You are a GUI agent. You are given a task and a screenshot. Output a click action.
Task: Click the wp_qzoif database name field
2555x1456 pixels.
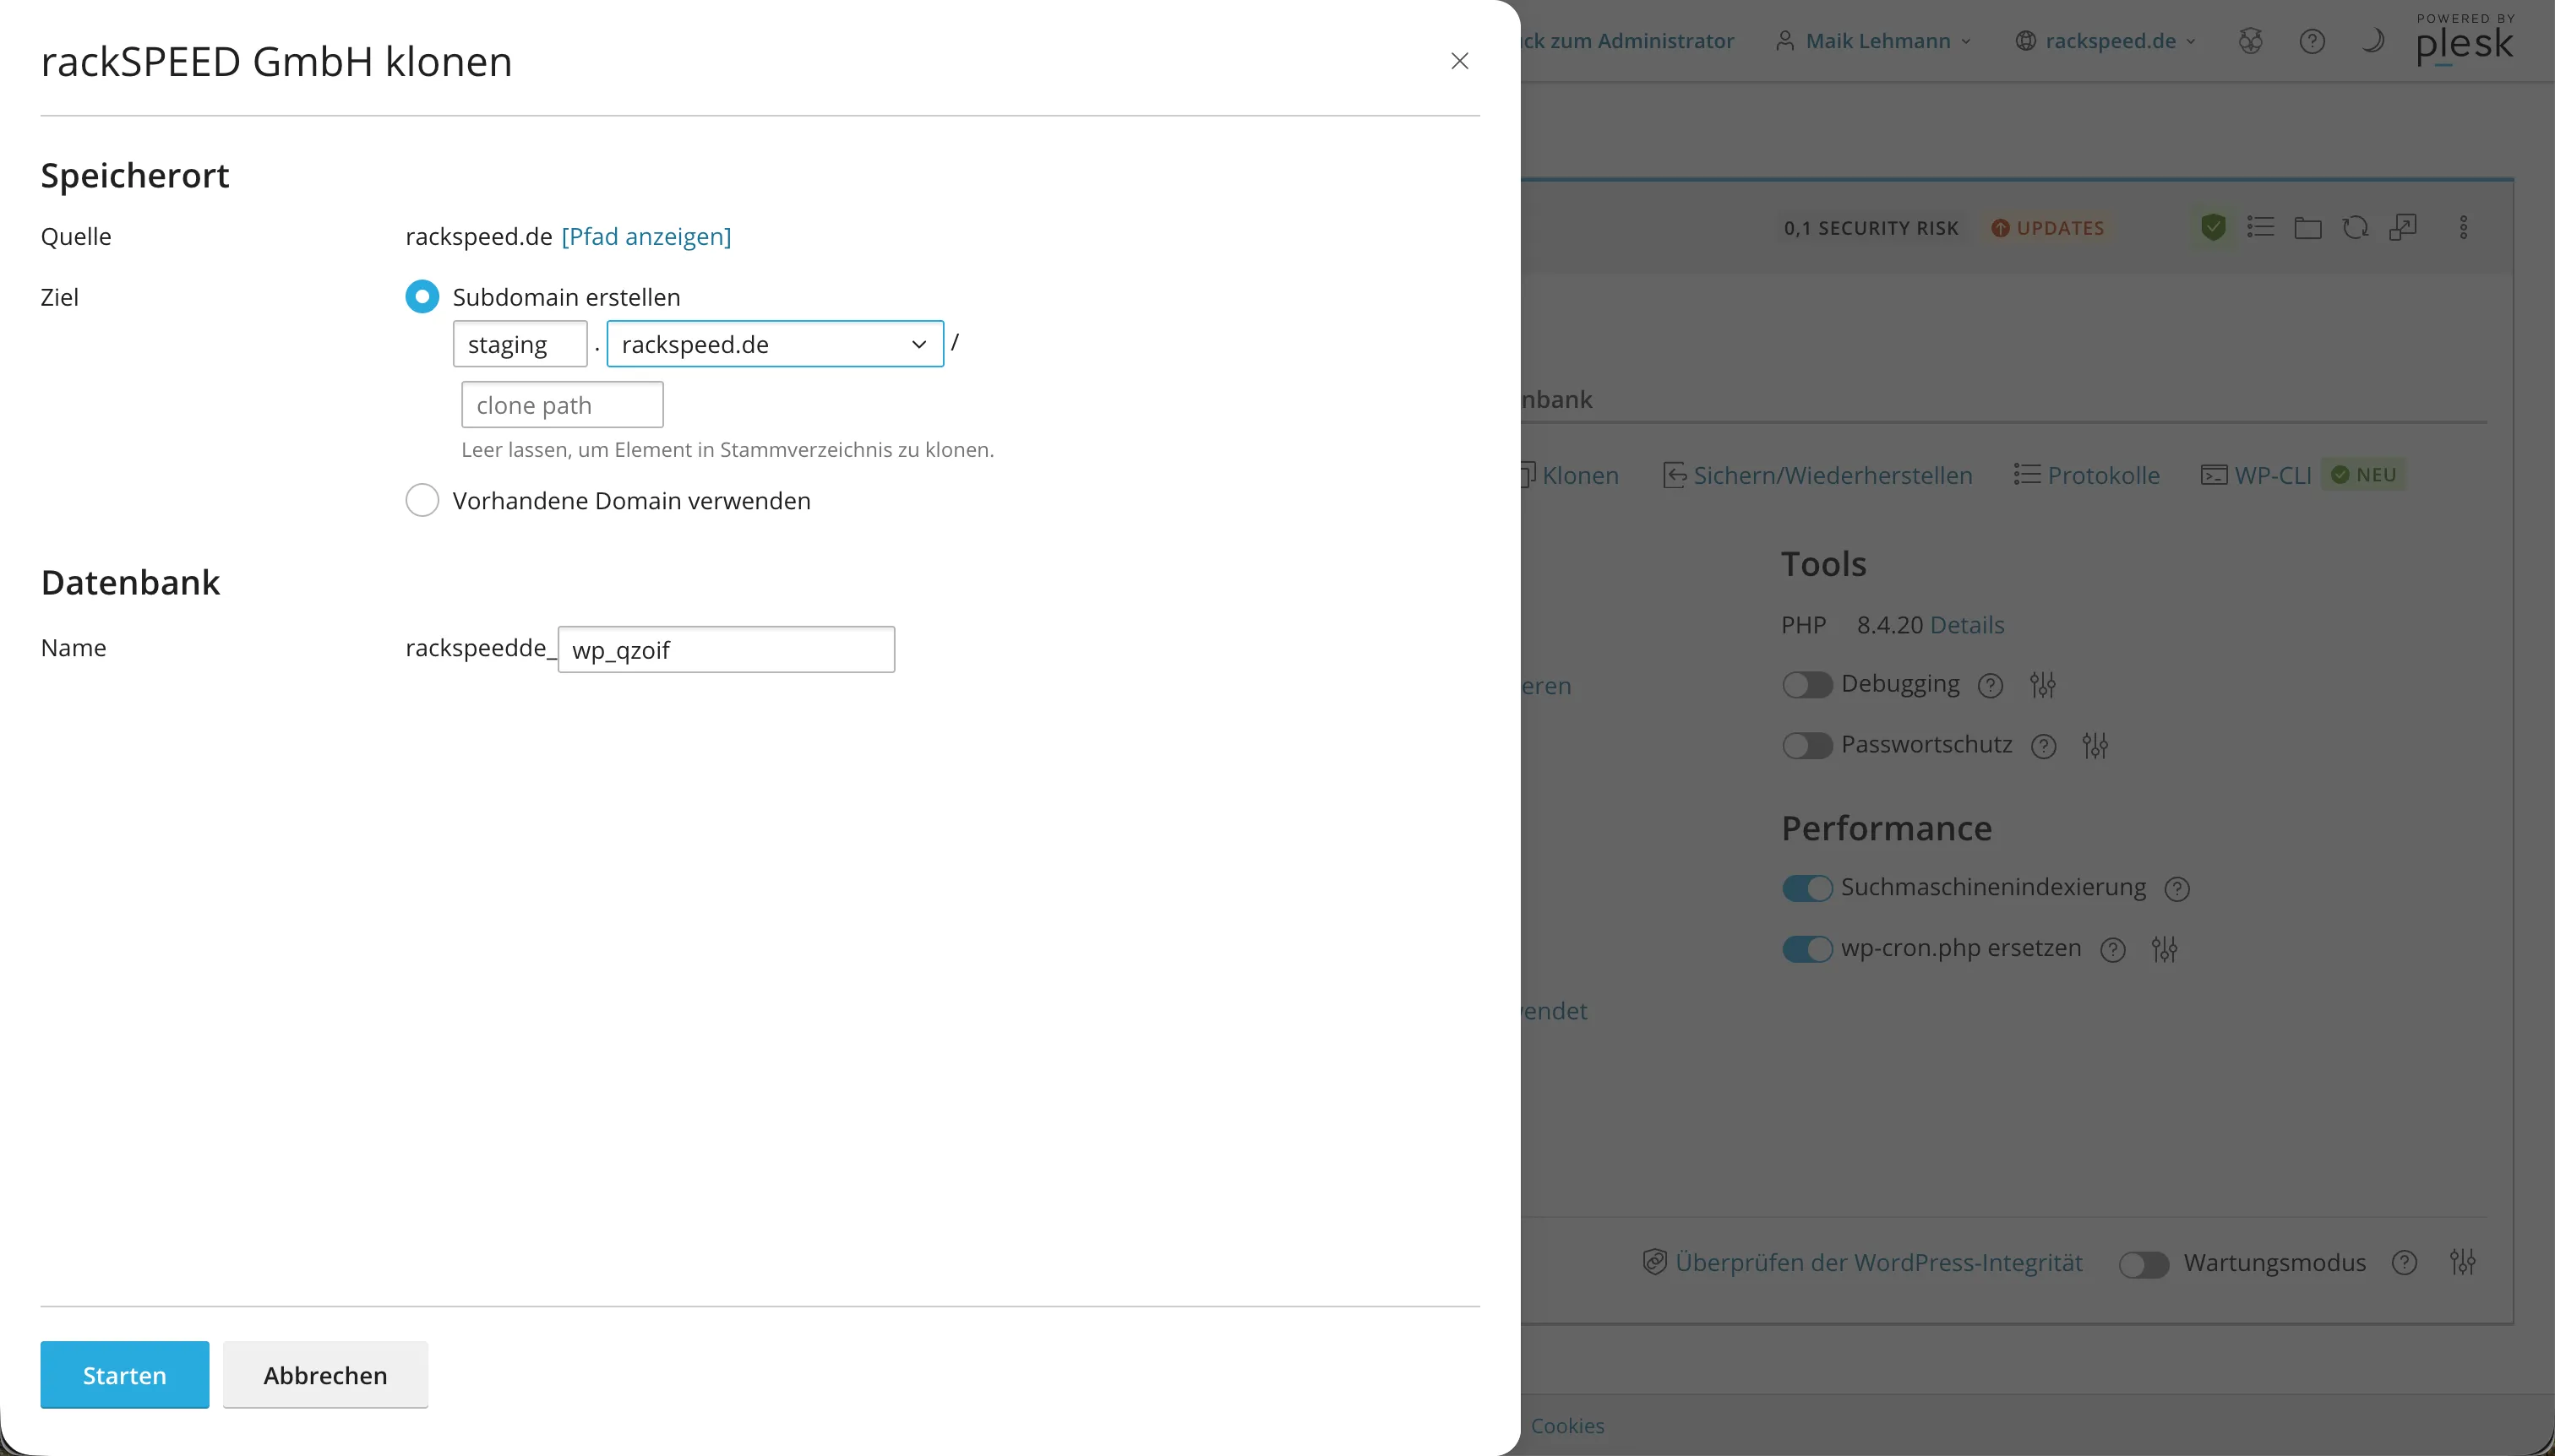pyautogui.click(x=727, y=650)
